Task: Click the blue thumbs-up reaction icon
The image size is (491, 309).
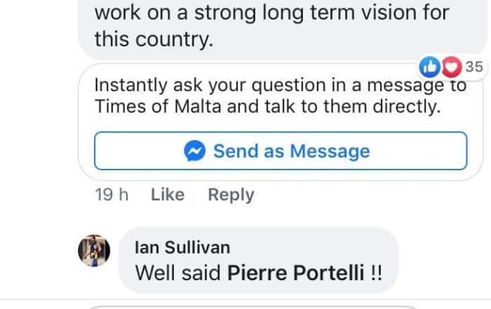Action: (428, 67)
